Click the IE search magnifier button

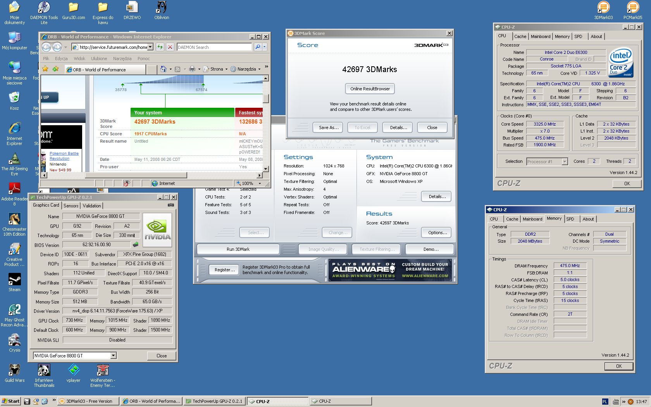tap(258, 47)
